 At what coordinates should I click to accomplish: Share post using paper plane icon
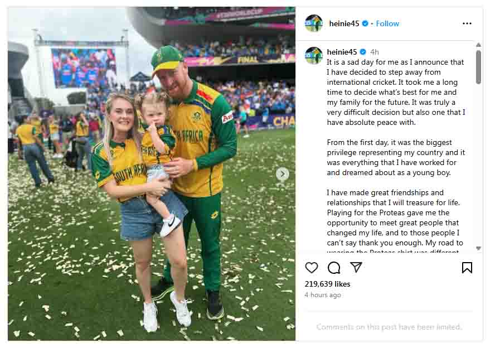click(356, 268)
